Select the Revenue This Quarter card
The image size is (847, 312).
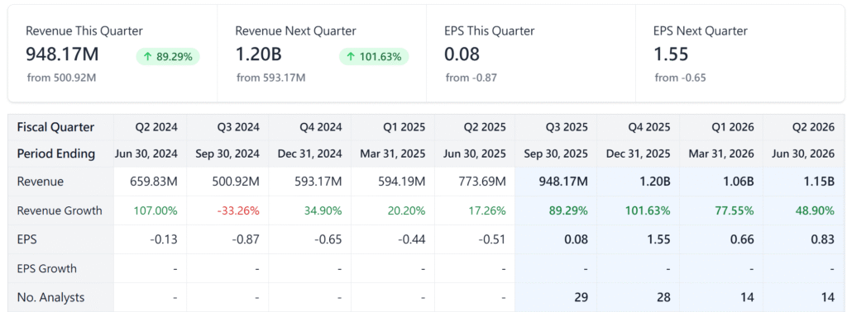point(112,54)
